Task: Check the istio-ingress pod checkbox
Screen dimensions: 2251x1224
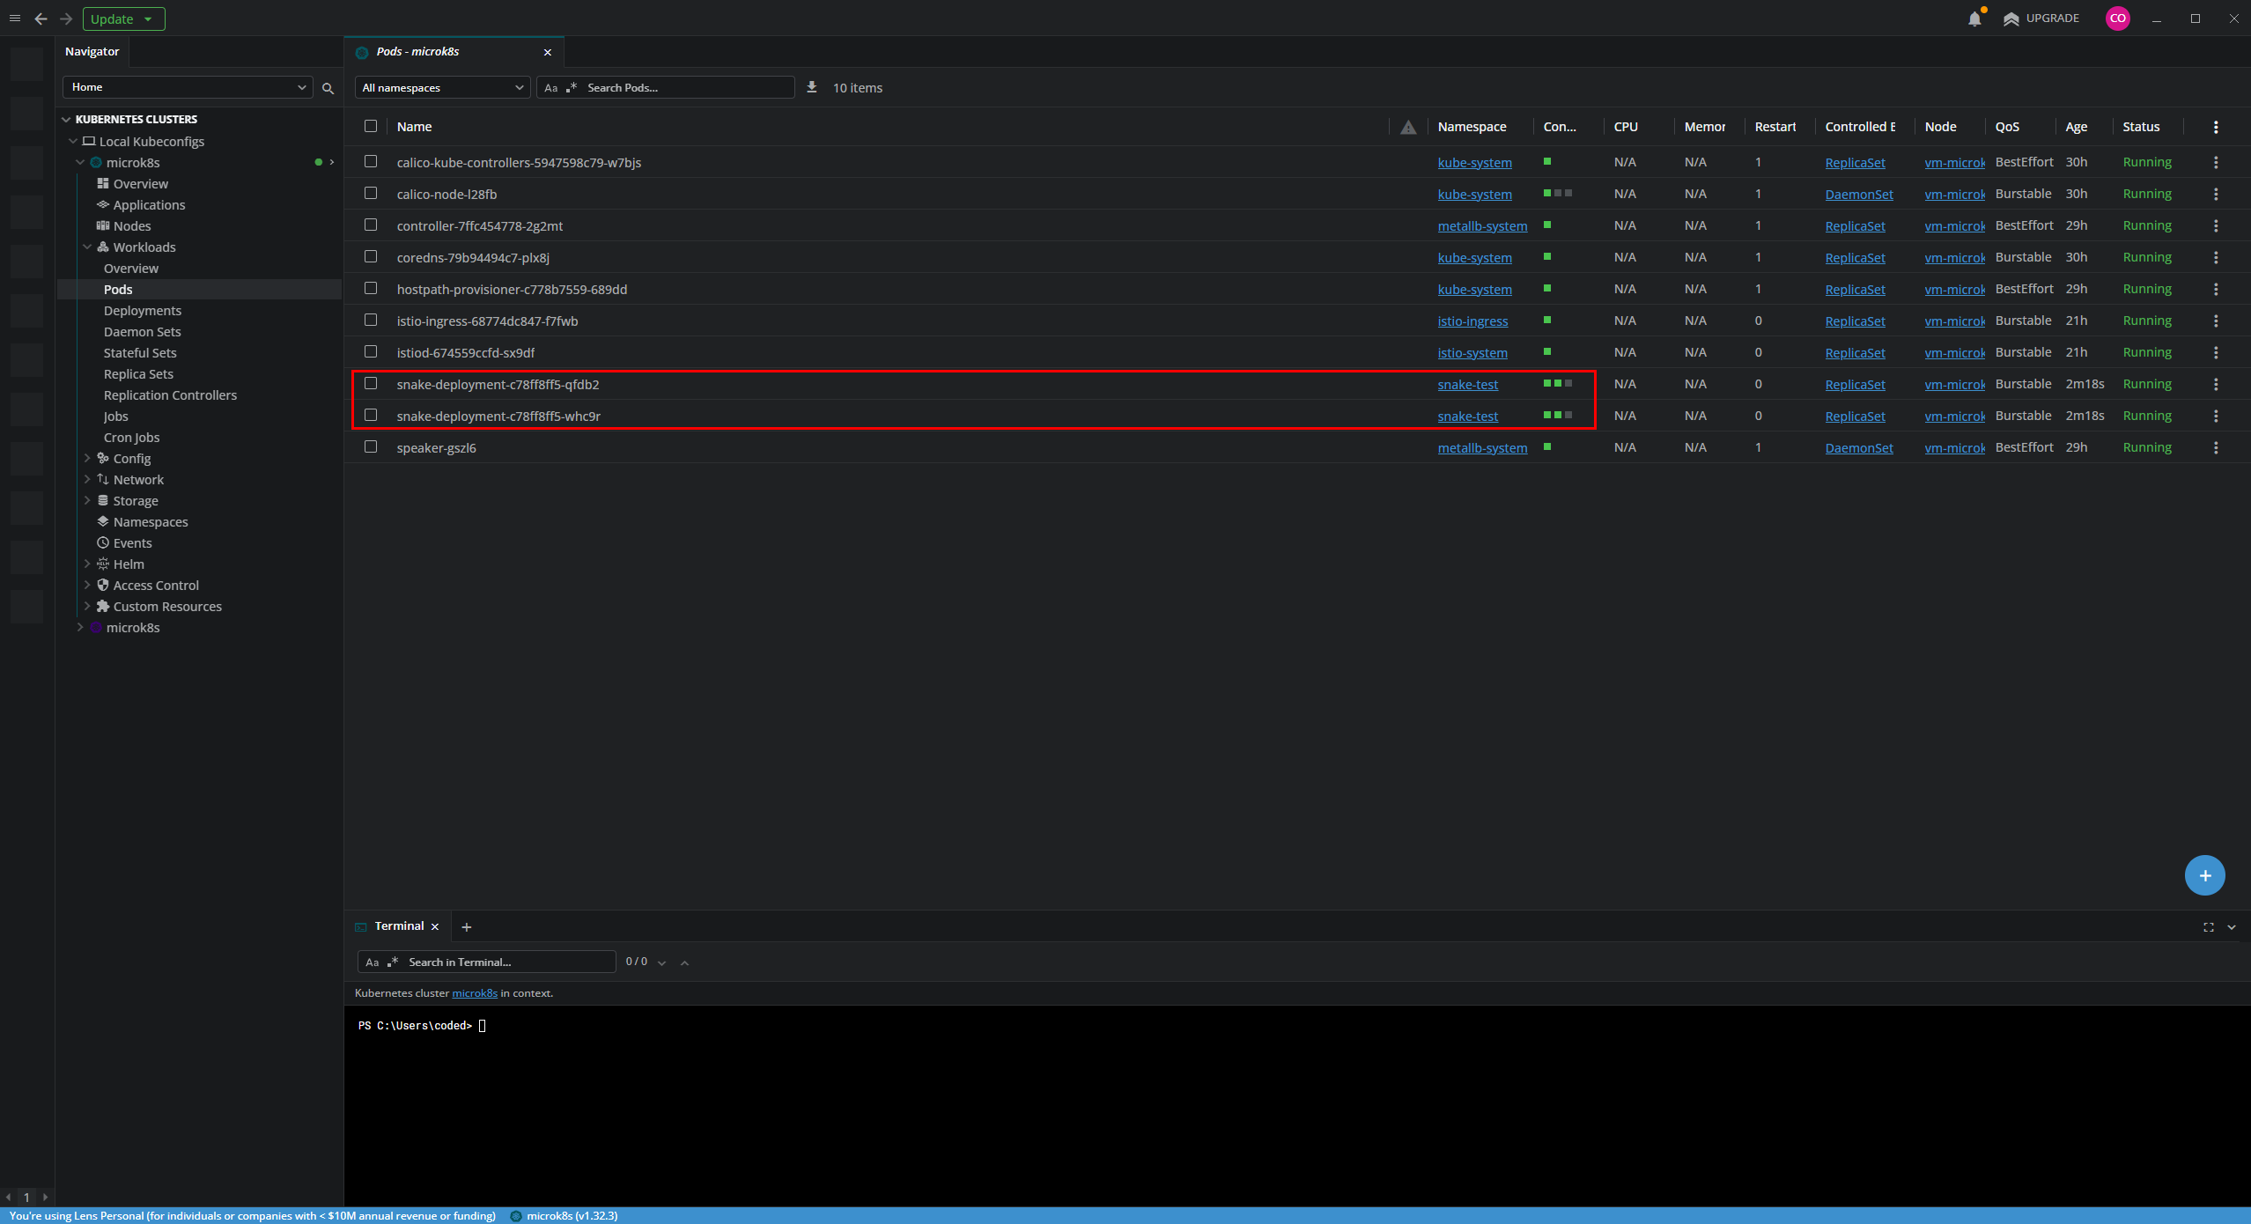Action: 371,320
